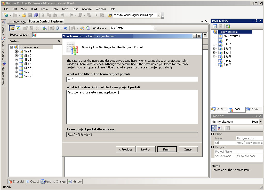This screenshot has height=190, width=264.
Task: Click the Alphabetical sort icon in Properties
Action: pyautogui.click(x=220, y=128)
